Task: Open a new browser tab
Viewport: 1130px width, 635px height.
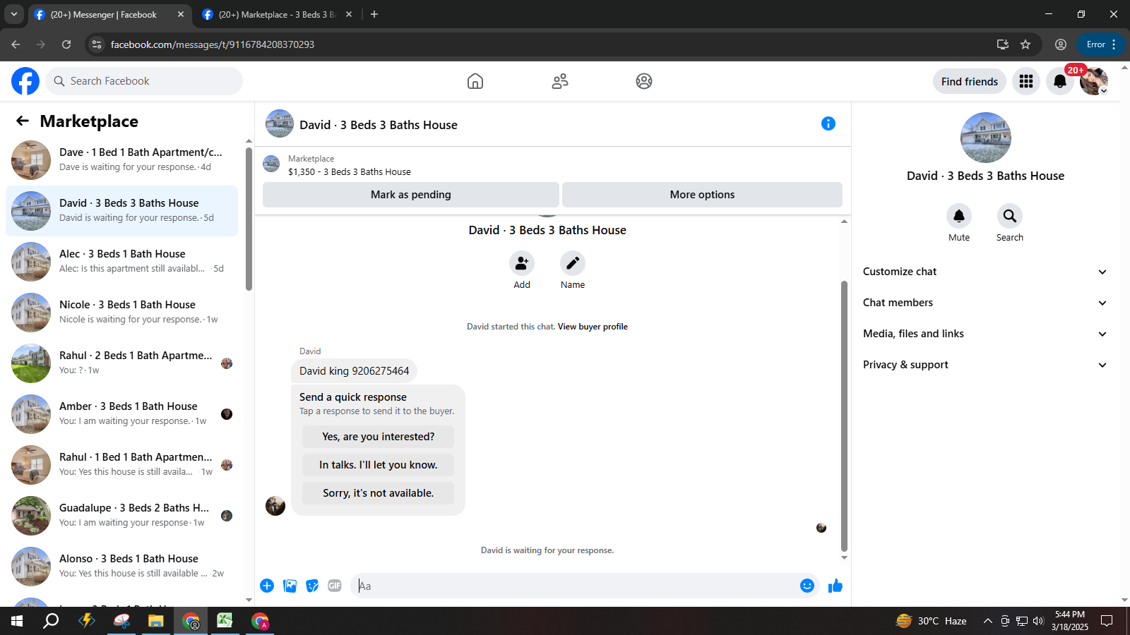Action: click(374, 14)
